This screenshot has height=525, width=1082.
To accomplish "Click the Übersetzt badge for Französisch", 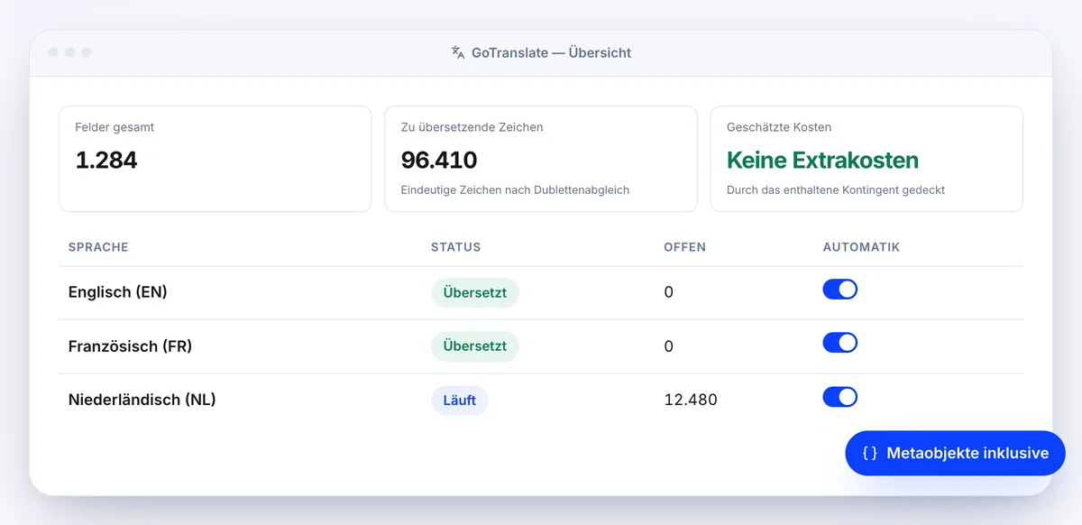I will point(475,346).
